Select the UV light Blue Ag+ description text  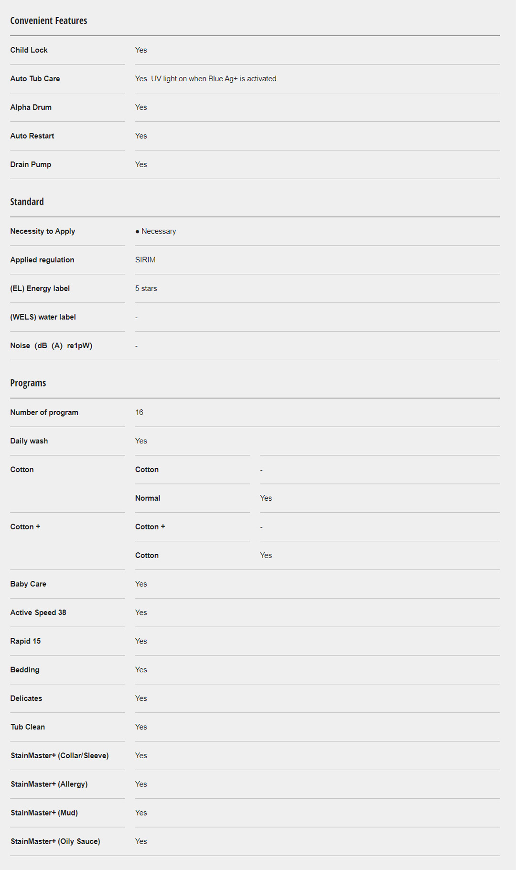pyautogui.click(x=205, y=79)
